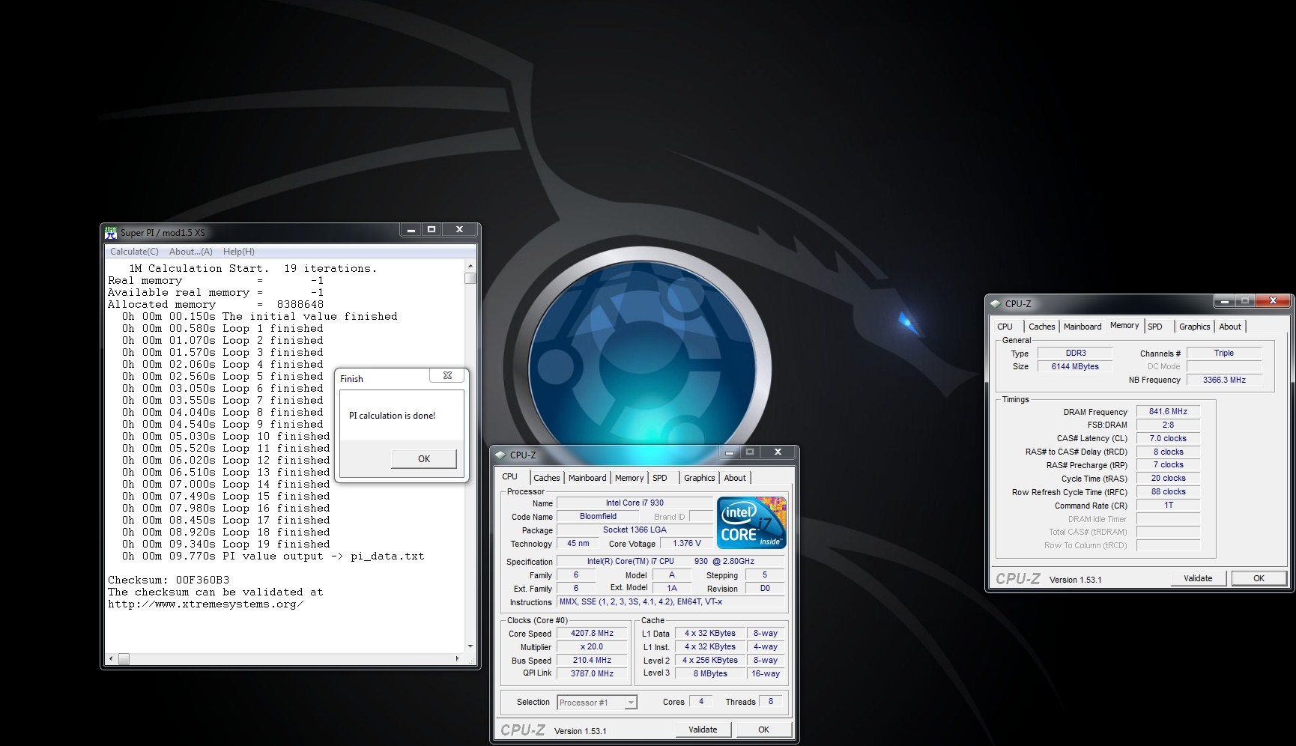Screen dimensions: 1296x746
Task: Switch to Caches tab in processor window
Action: coord(546,478)
